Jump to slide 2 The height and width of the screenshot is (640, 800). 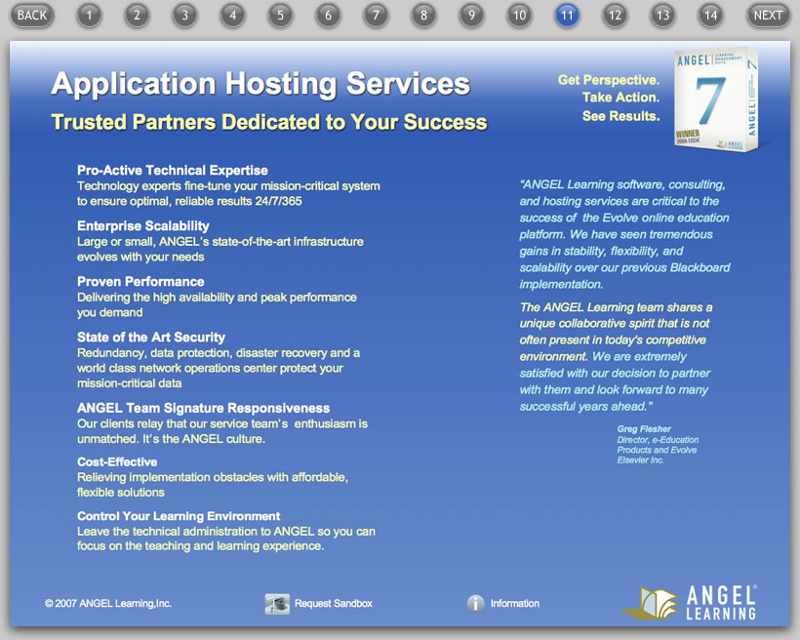point(137,15)
